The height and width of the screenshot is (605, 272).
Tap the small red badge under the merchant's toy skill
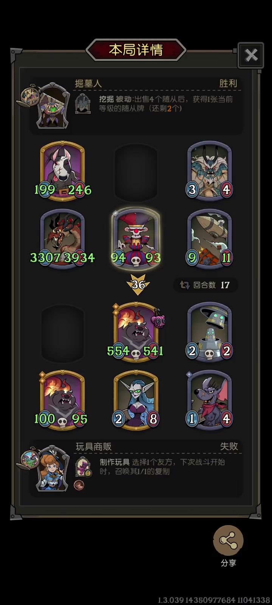click(79, 485)
